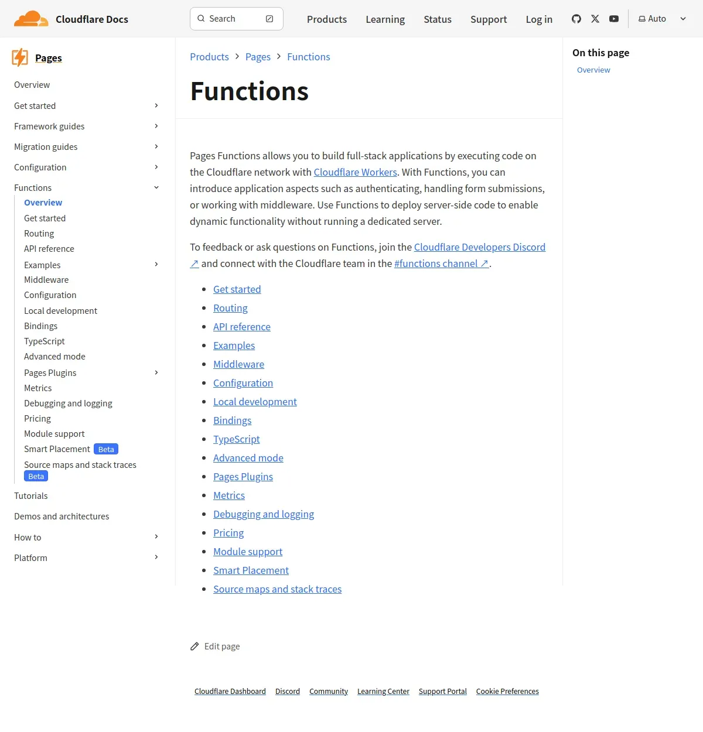Open the Auto theme dropdown
The width and height of the screenshot is (703, 732).
coord(662,19)
